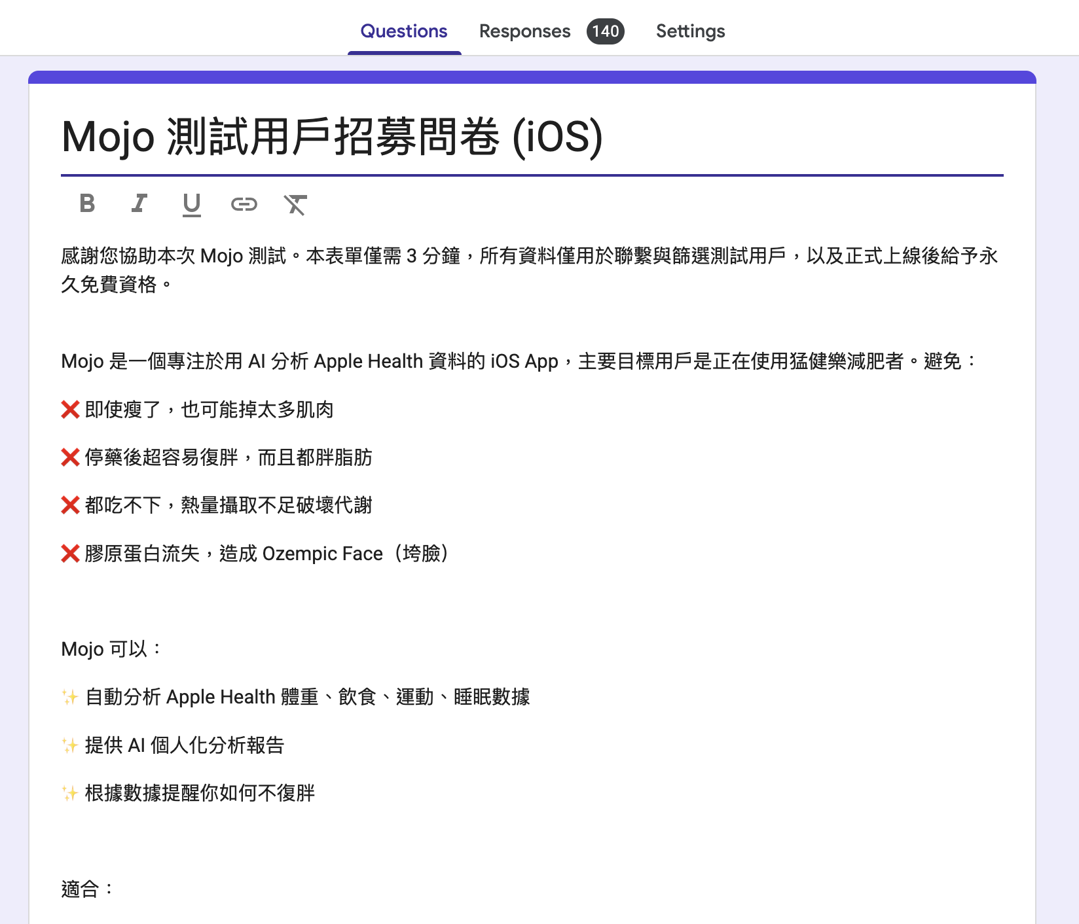
Task: Toggle underline formatting icon
Action: 191,204
